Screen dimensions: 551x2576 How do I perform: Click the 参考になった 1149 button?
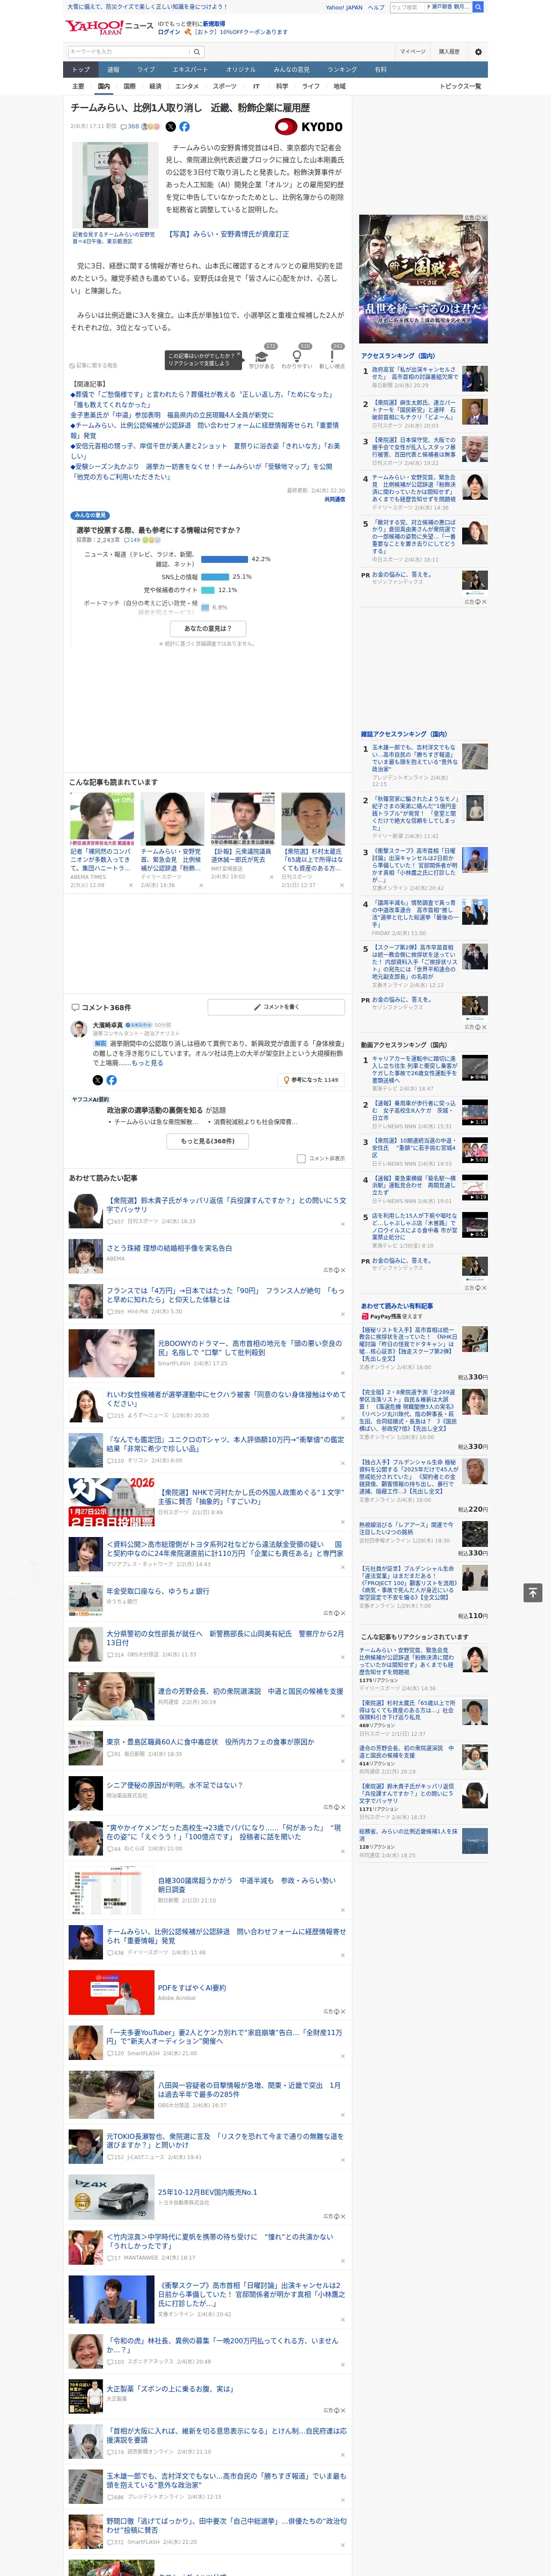(x=311, y=1080)
